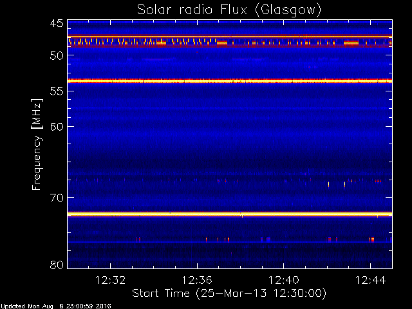
Task: Click the plot title 'Solar radio Flux (Glasgow)'
Action: (229, 10)
